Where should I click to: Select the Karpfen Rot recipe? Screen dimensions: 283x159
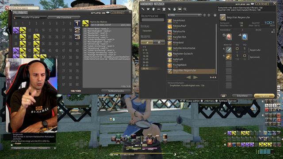pos(191,38)
